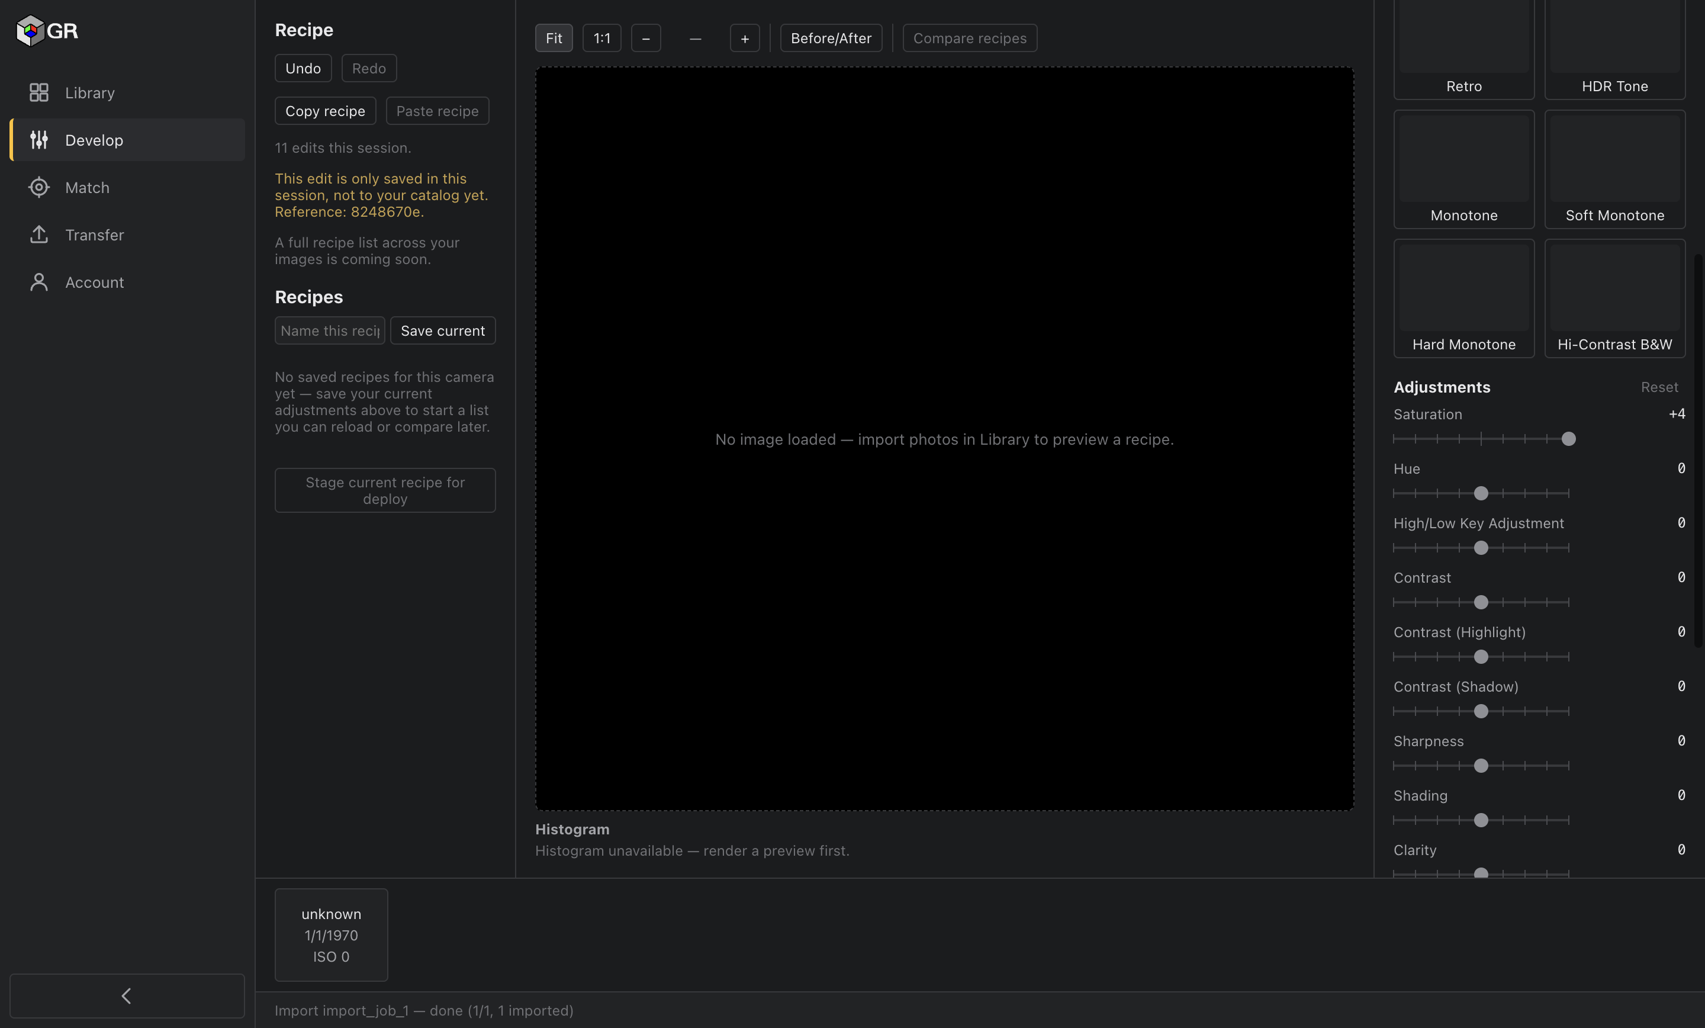This screenshot has width=1705, height=1028.
Task: Click the 'No saved recipes for this camera' note
Action: tap(385, 402)
